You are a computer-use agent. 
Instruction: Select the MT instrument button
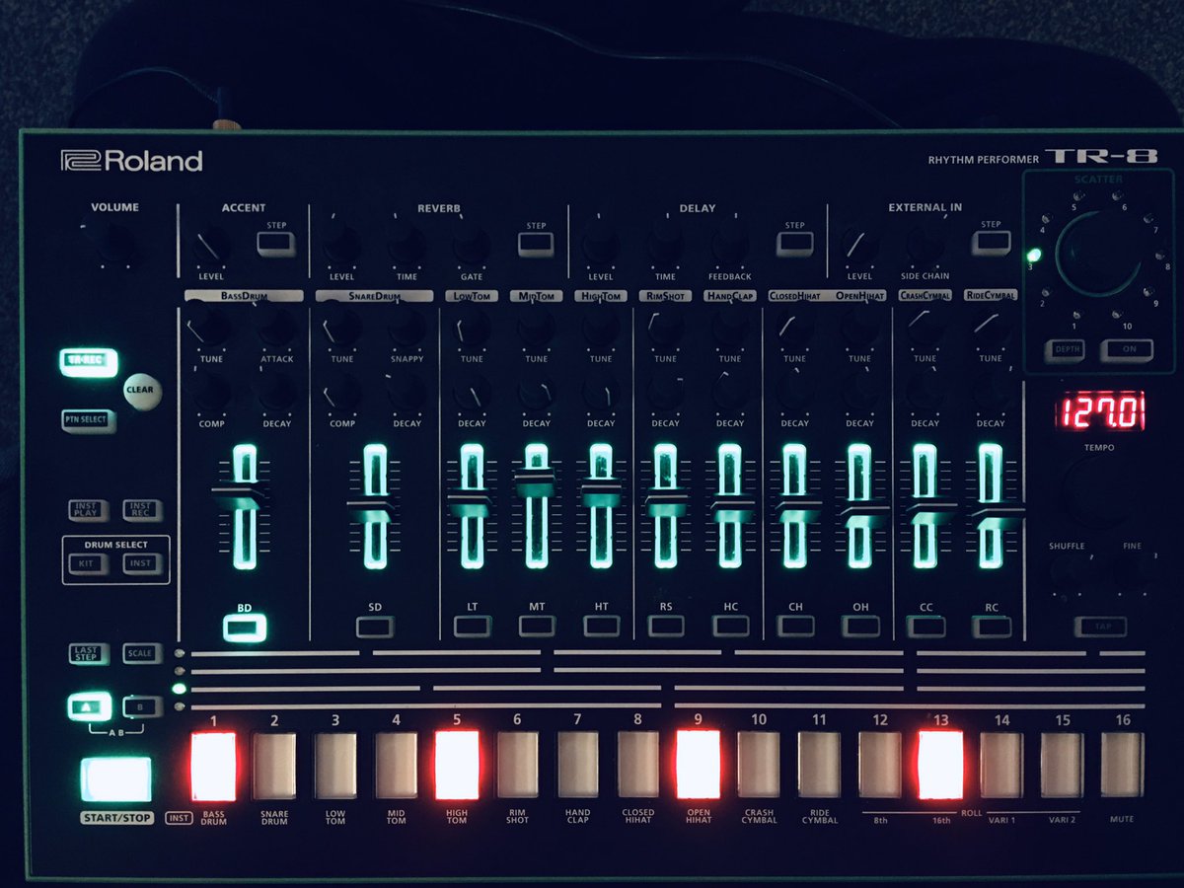coord(537,626)
